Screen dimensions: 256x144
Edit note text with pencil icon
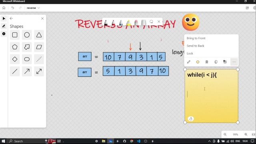189,62
